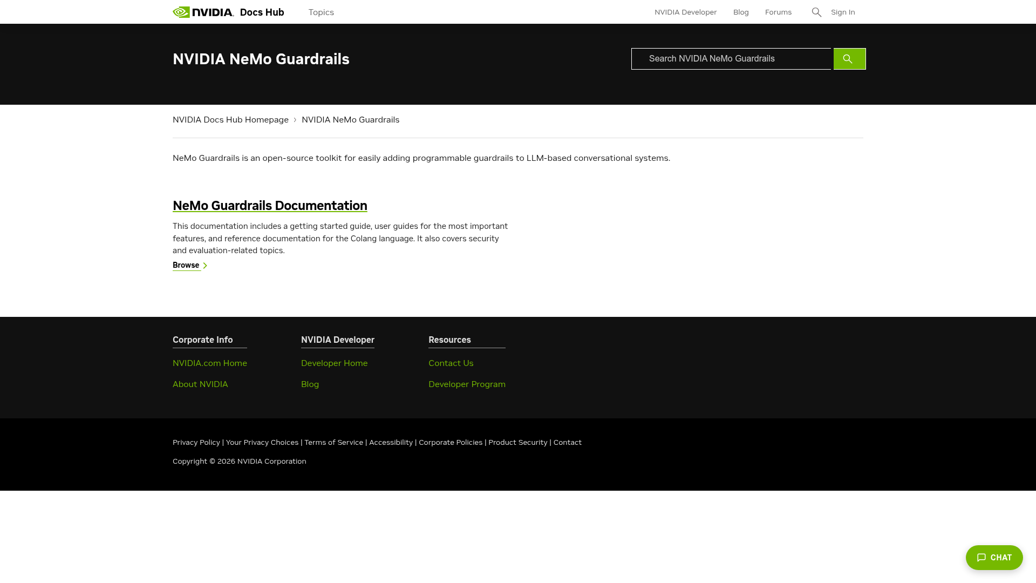
Task: Open Developer Program footer link
Action: (x=467, y=384)
